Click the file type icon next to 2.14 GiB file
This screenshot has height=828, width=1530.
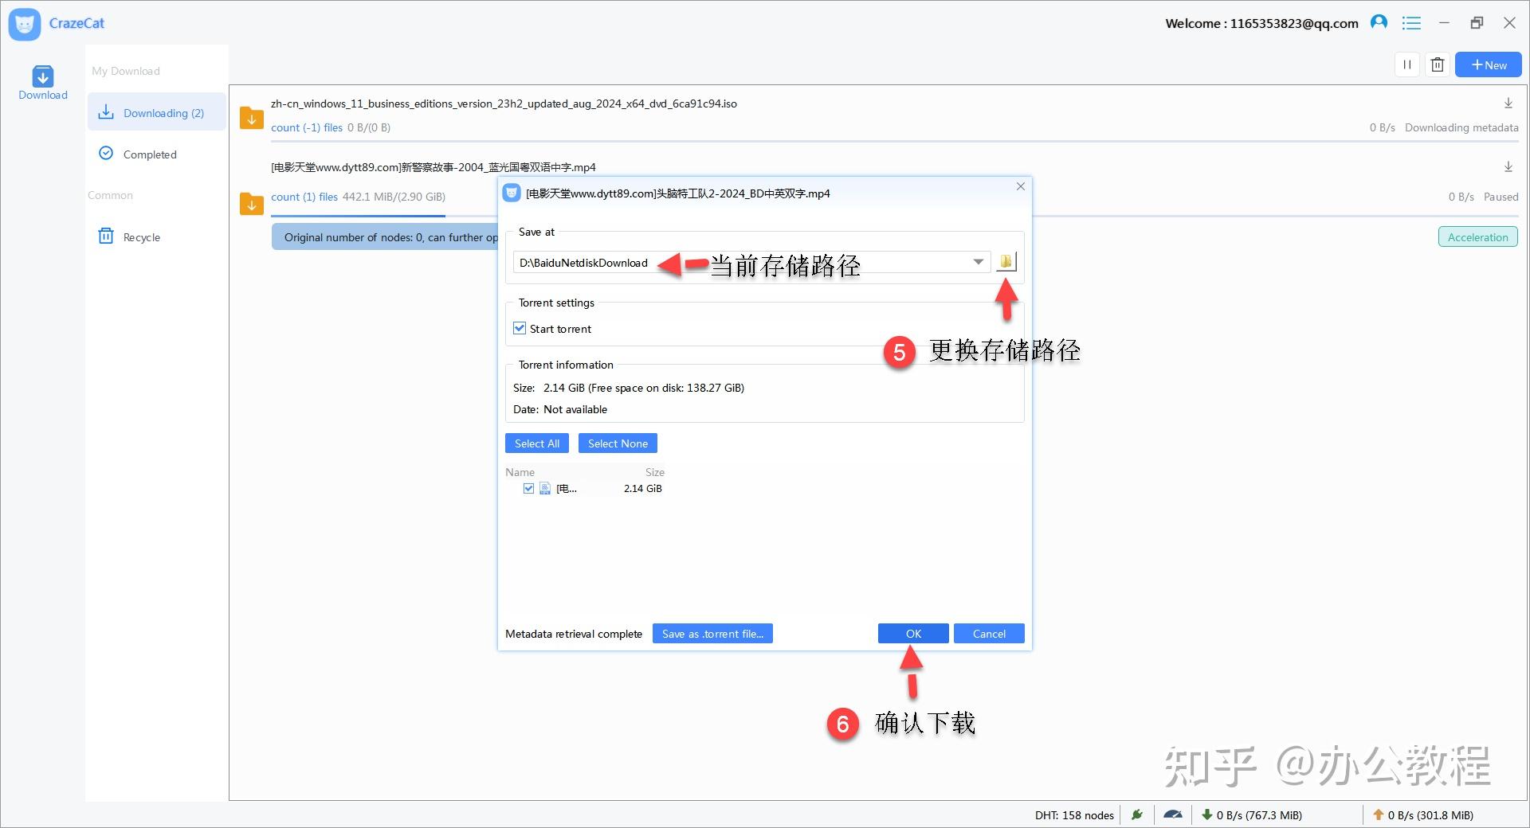pos(545,489)
